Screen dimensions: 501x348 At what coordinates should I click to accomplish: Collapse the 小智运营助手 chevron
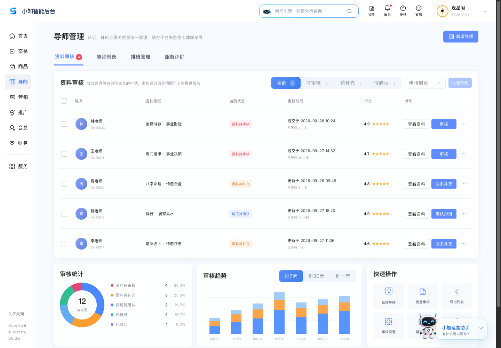[x=480, y=328]
